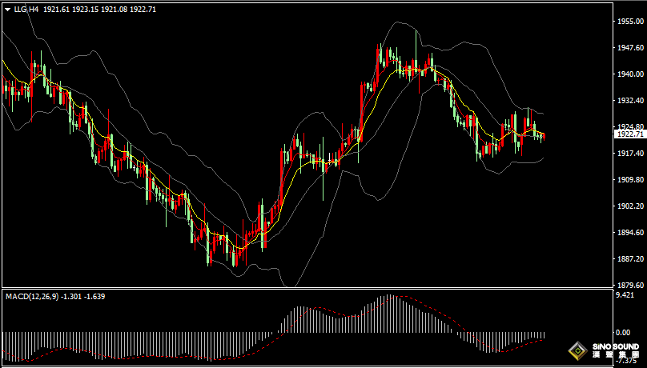Select the highlighted current price 1922.71 tag

click(x=629, y=134)
